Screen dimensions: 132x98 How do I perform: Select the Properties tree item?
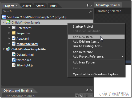[23, 33]
